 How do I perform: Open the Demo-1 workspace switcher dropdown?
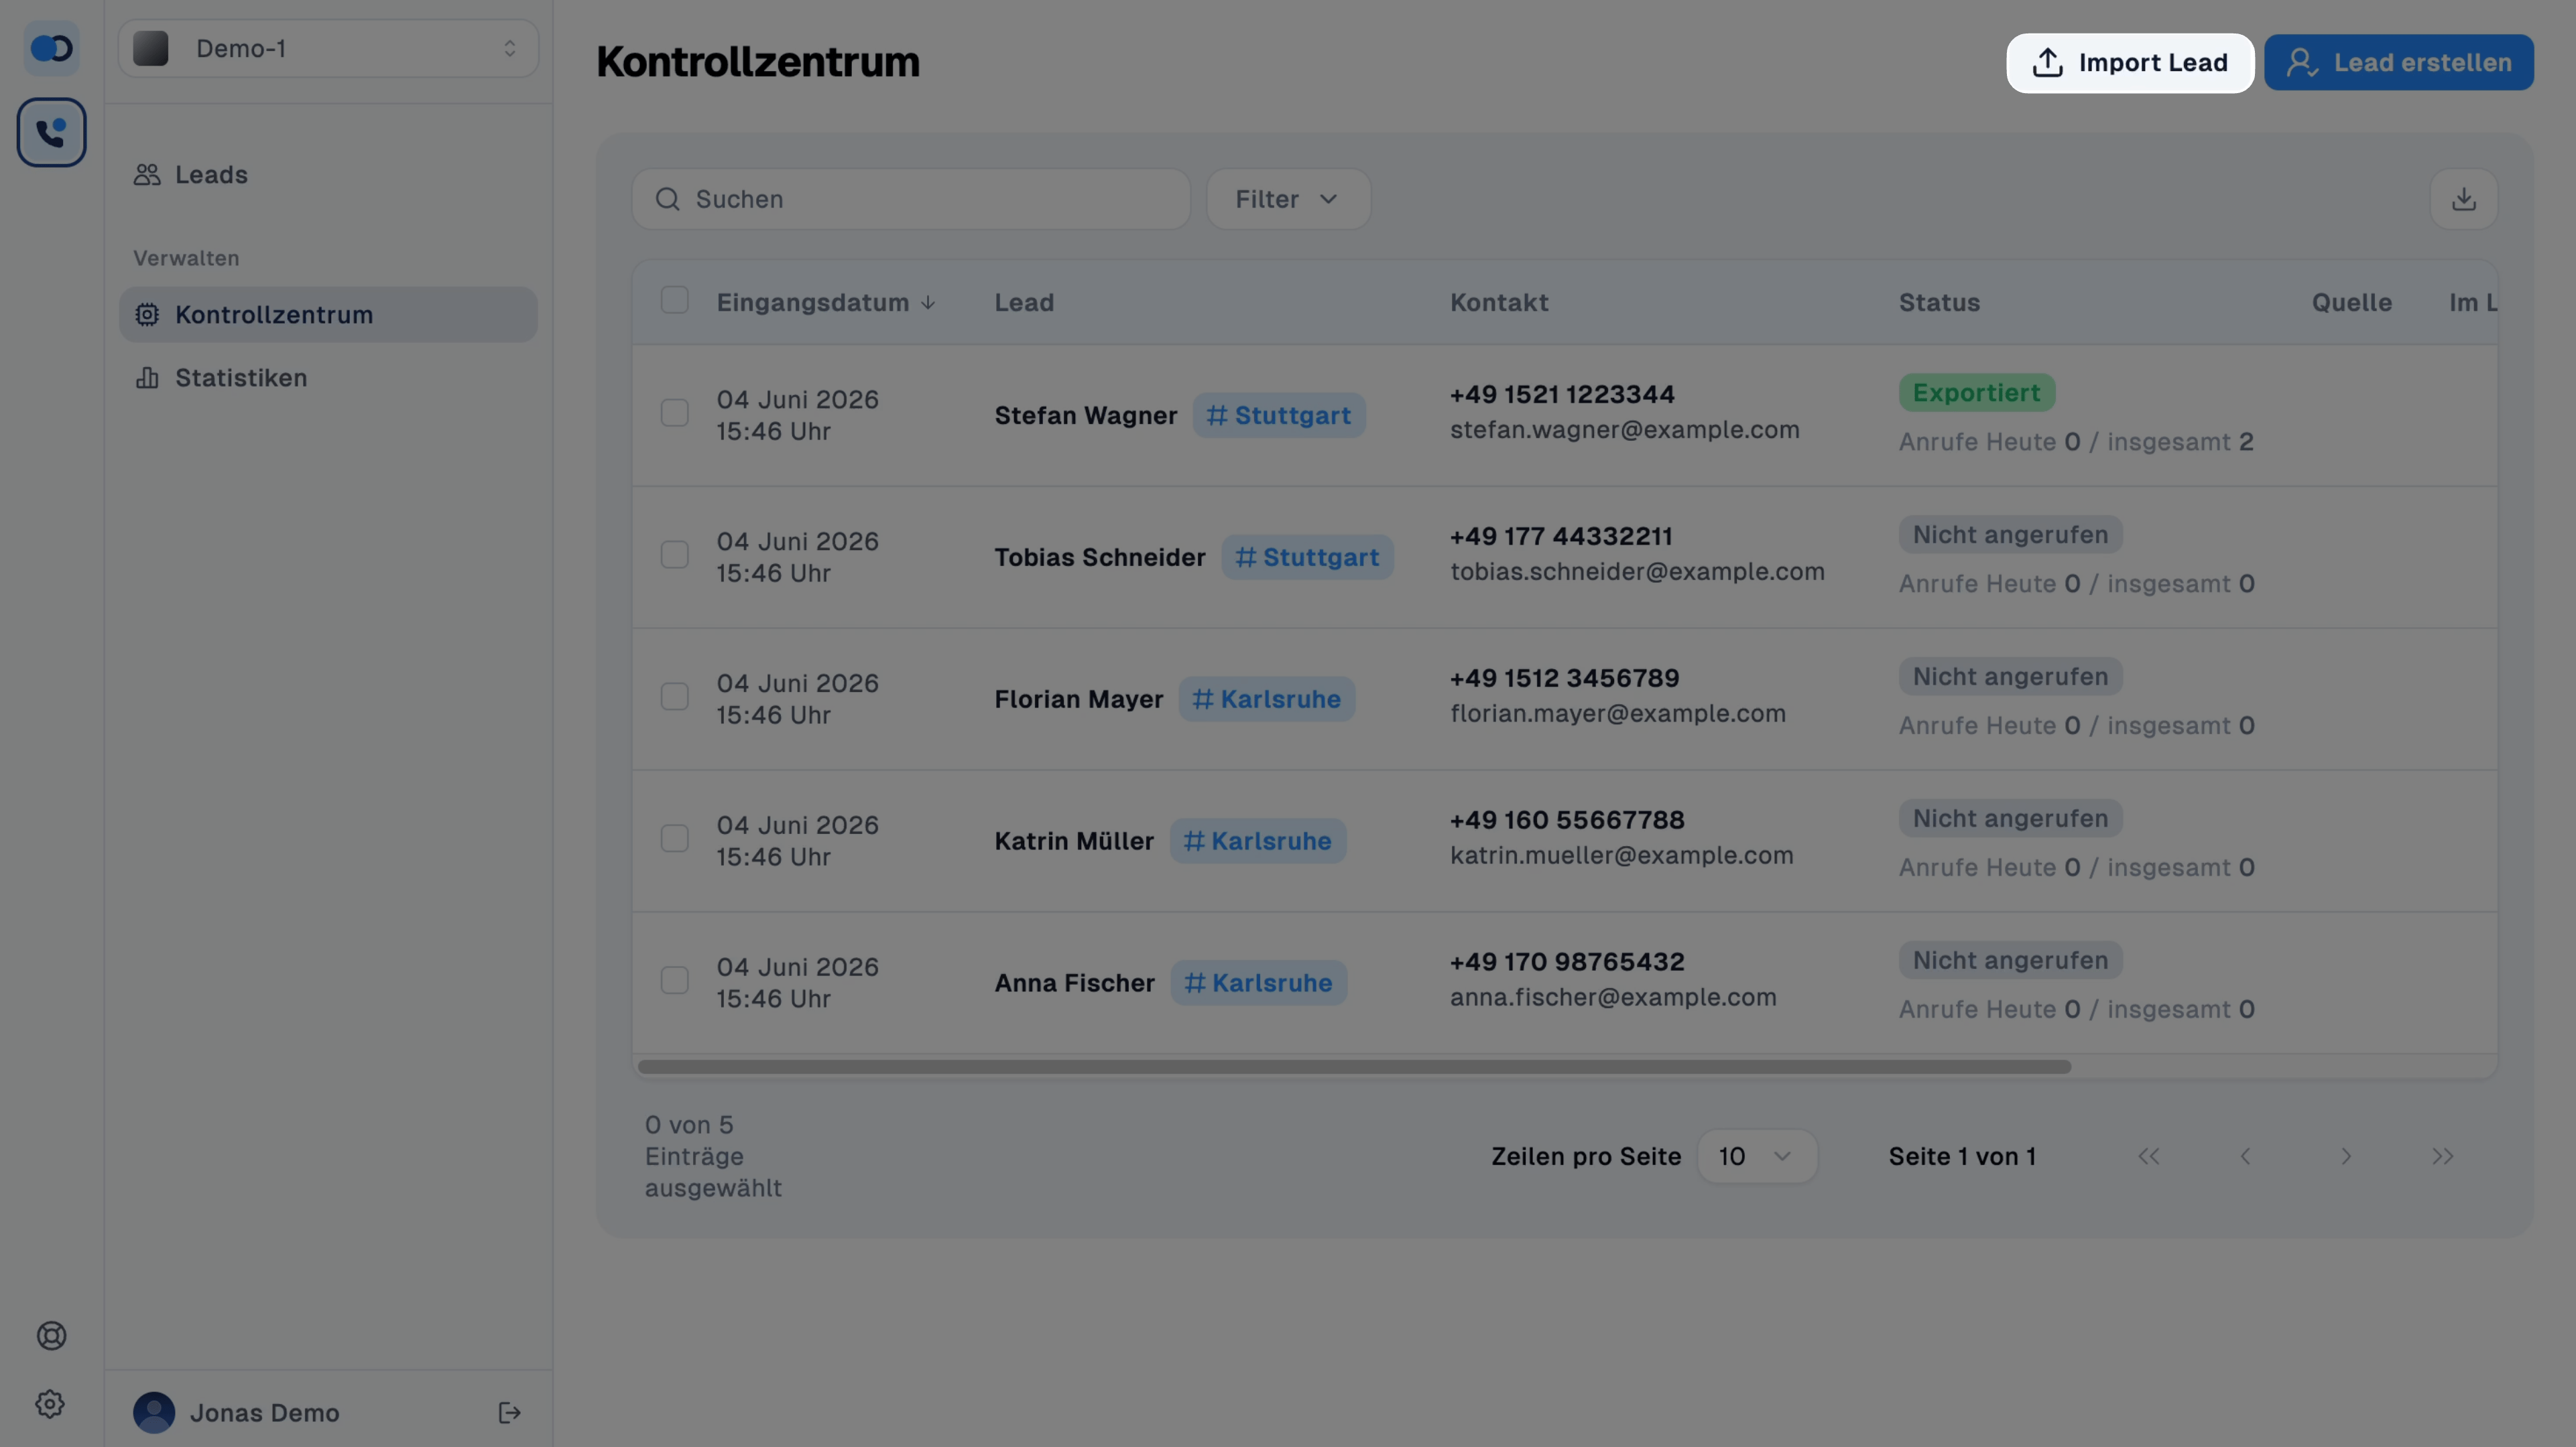point(329,48)
